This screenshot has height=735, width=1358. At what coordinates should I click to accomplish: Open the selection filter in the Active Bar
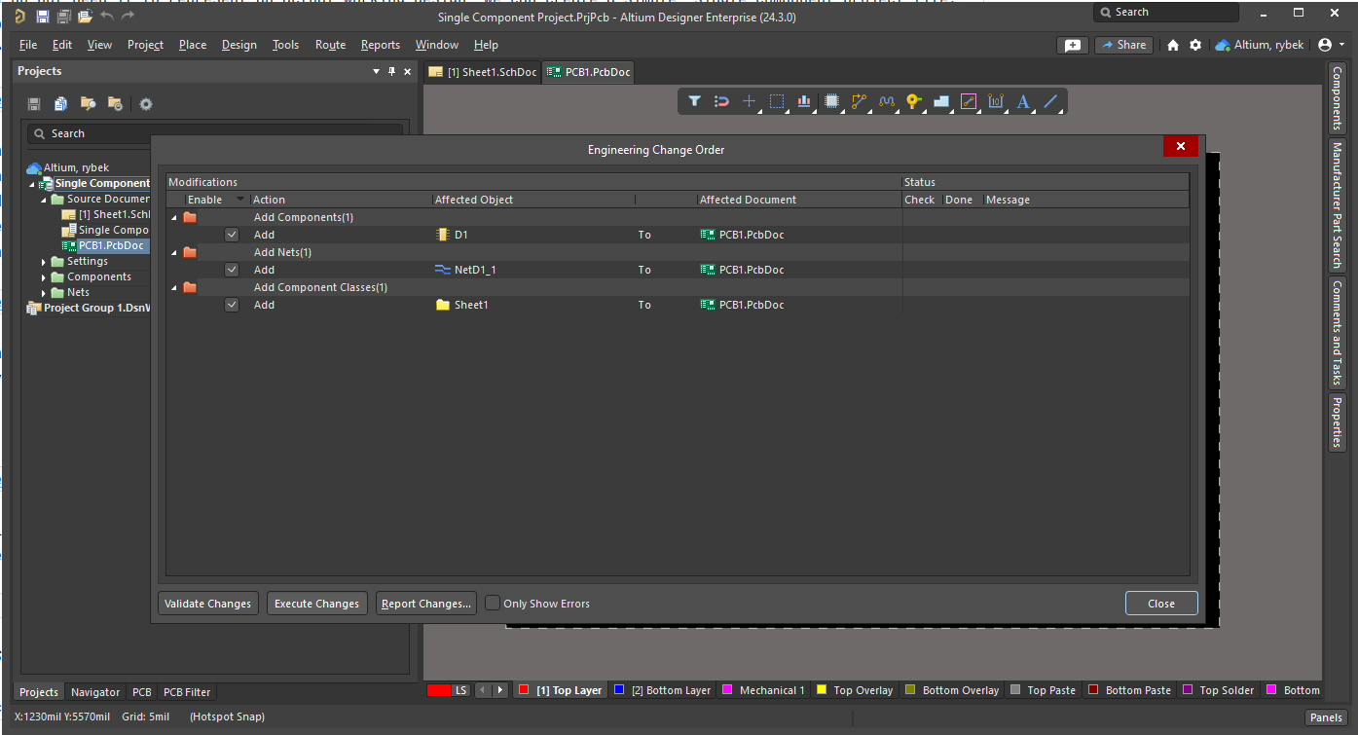694,101
